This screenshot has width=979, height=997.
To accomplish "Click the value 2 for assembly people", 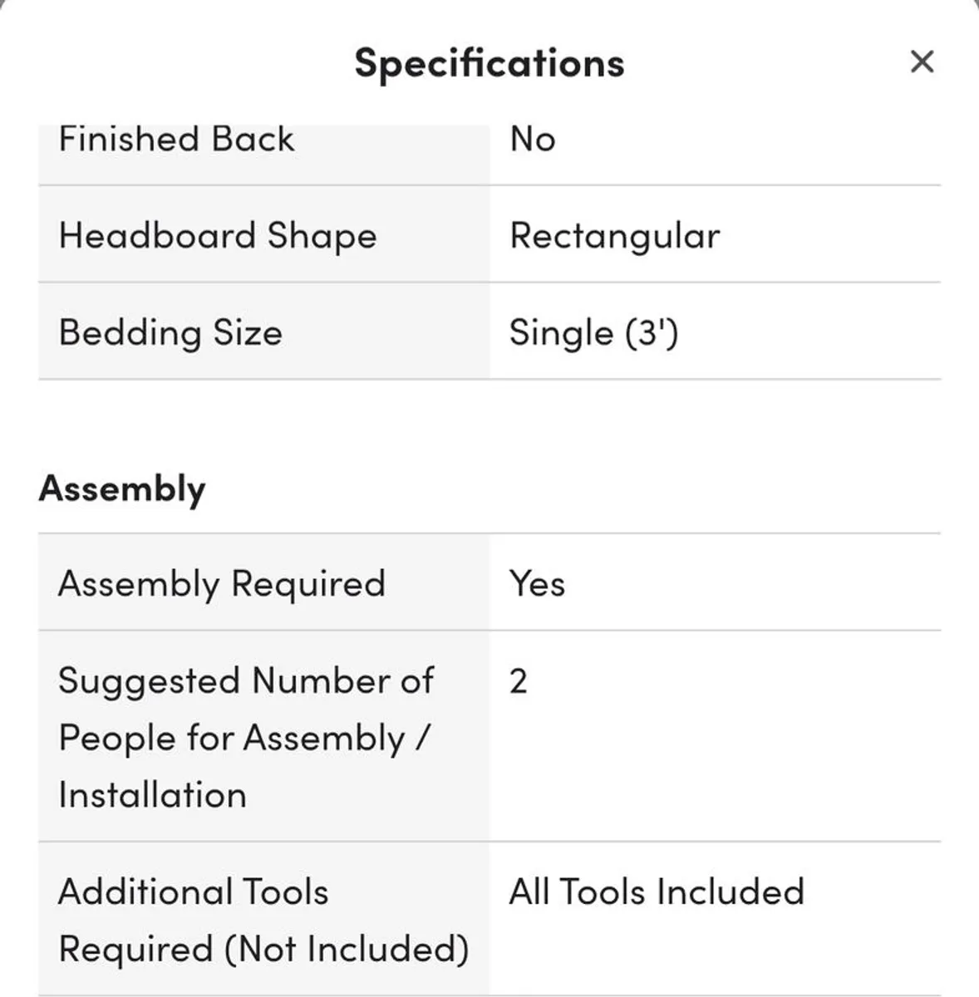I will pos(517,680).
